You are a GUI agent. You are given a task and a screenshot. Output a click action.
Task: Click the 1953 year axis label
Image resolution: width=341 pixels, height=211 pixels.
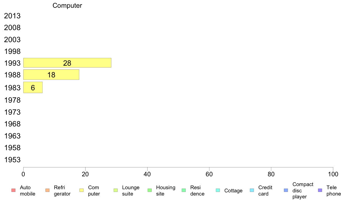point(12,160)
